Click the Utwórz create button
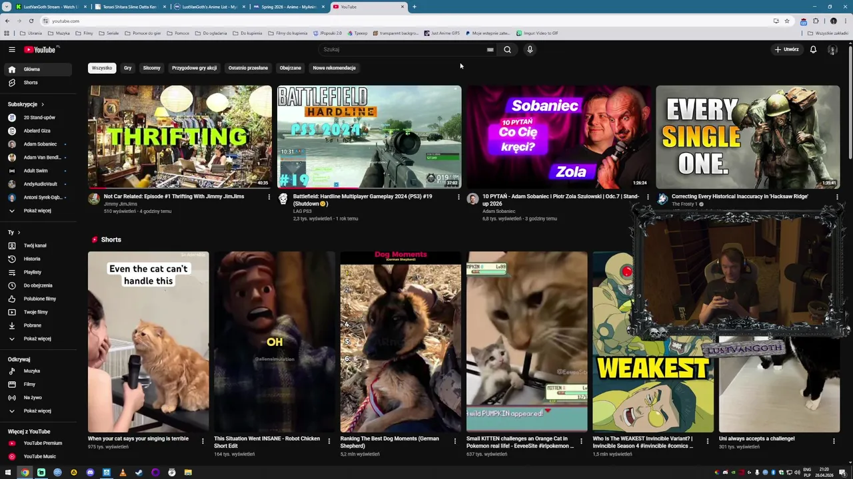The image size is (853, 479). point(786,49)
